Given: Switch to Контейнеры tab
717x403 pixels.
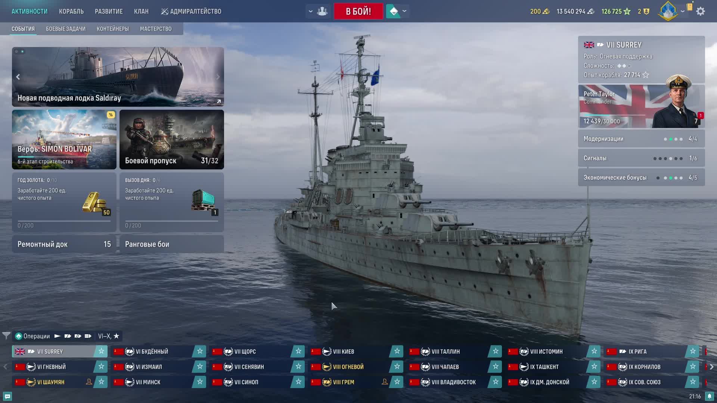Looking at the screenshot, I should [x=112, y=29].
